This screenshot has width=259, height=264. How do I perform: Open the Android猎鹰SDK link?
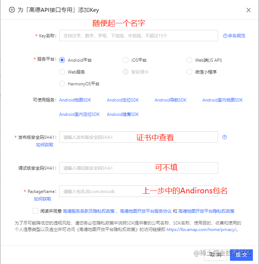point(123,114)
